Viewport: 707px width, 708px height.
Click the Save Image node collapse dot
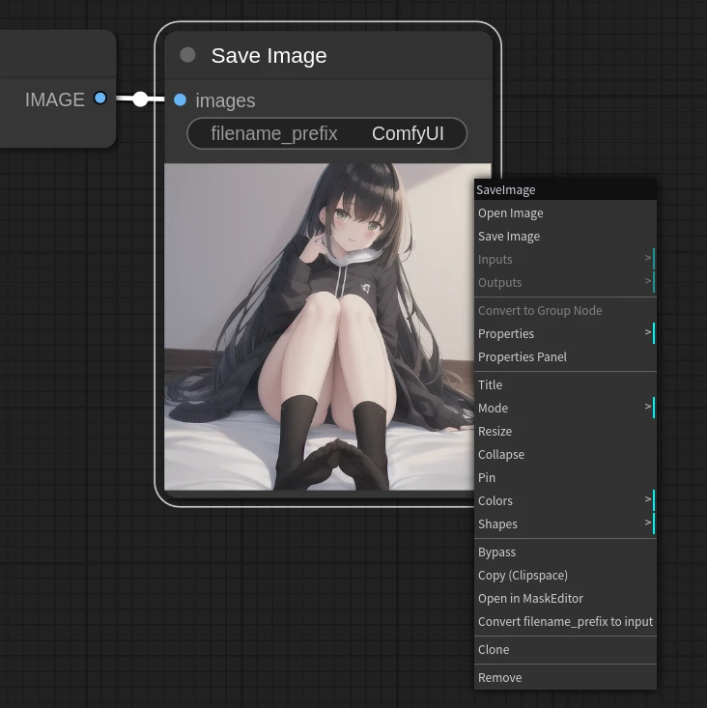pos(187,55)
